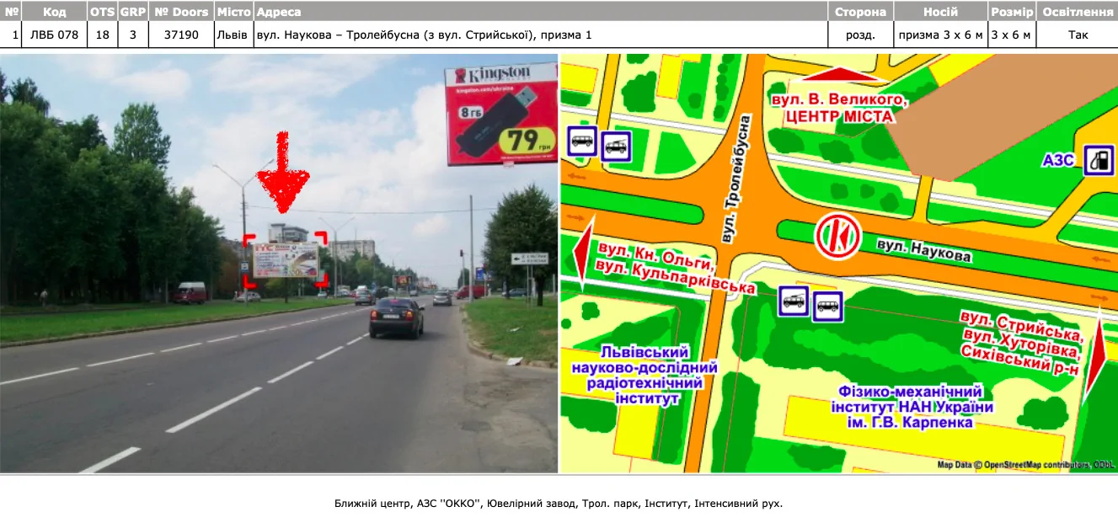
Task: Click the Адреса column header
Action: tap(278, 12)
